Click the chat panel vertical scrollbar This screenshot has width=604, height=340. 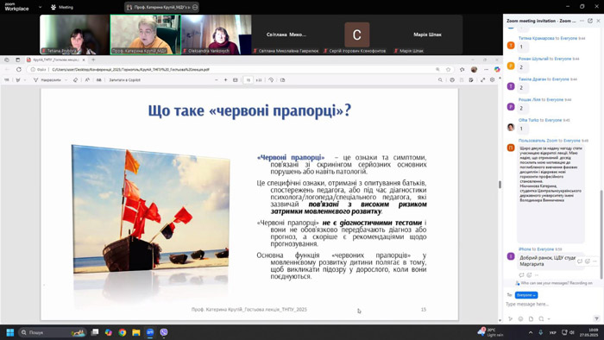click(x=601, y=234)
